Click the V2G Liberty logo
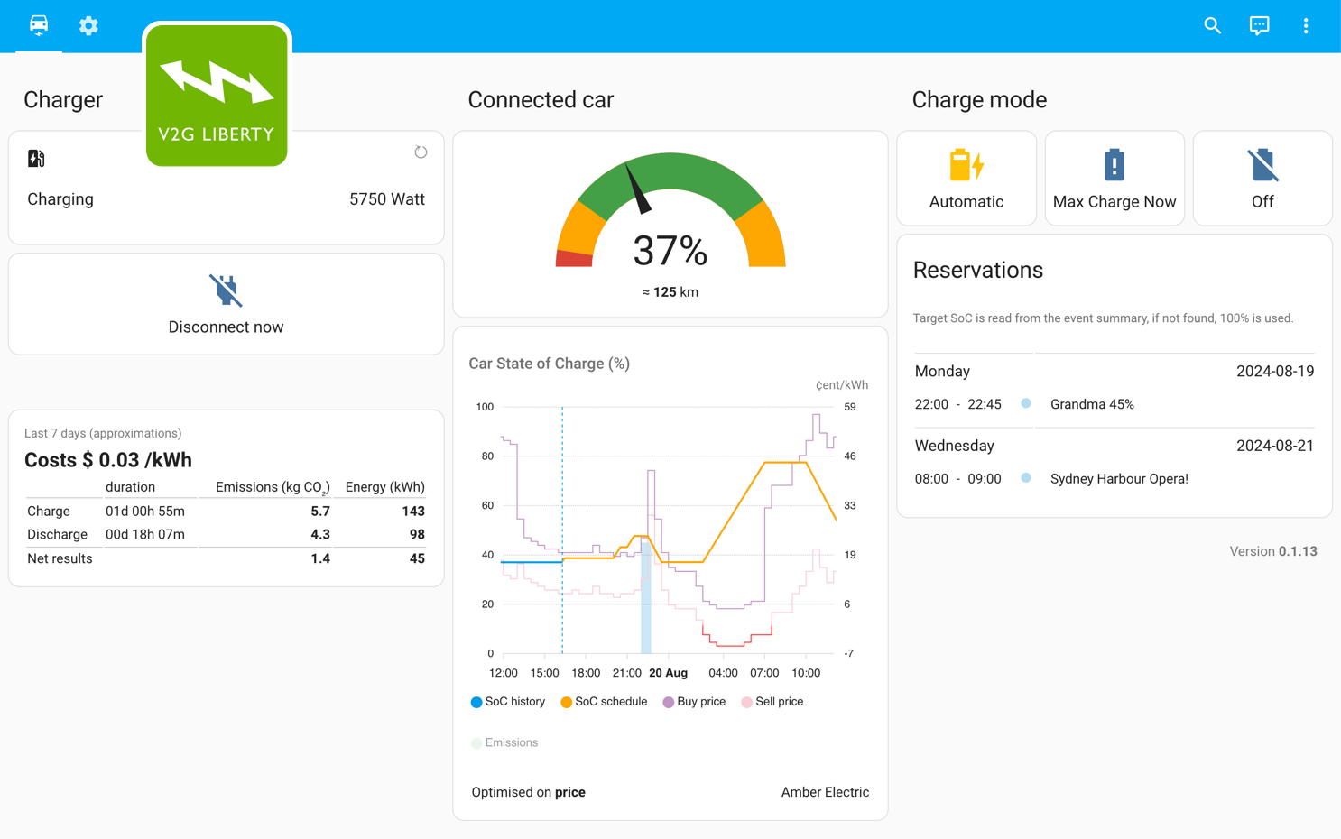The image size is (1341, 839). [217, 95]
